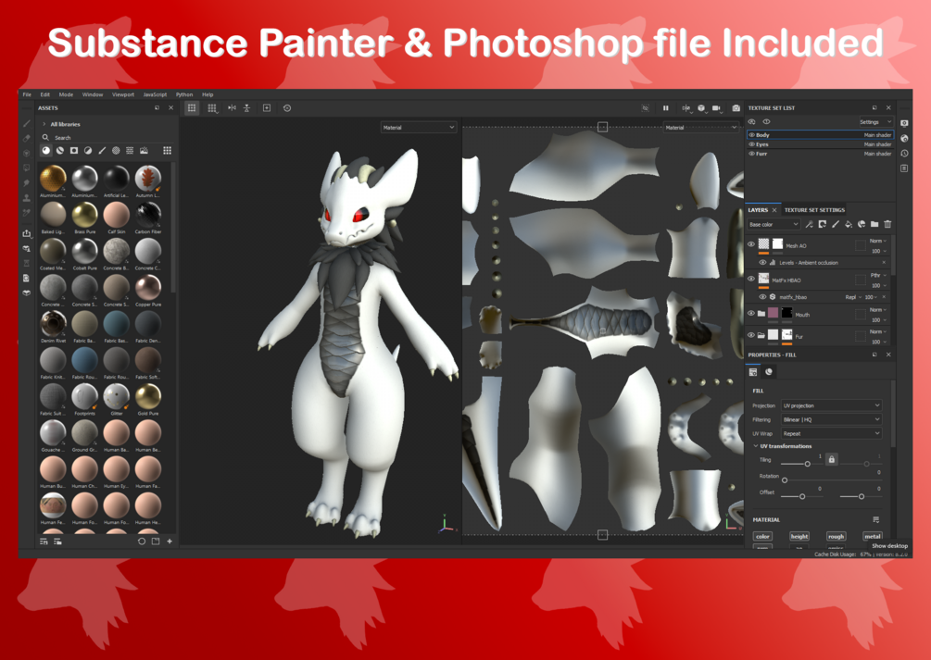The width and height of the screenshot is (931, 660).
Task: Open the 3D viewport Material dropdown
Action: point(418,128)
